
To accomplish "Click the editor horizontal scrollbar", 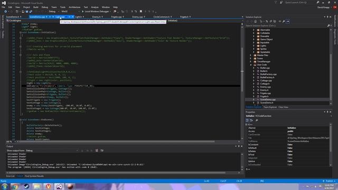I will click(x=117, y=141).
